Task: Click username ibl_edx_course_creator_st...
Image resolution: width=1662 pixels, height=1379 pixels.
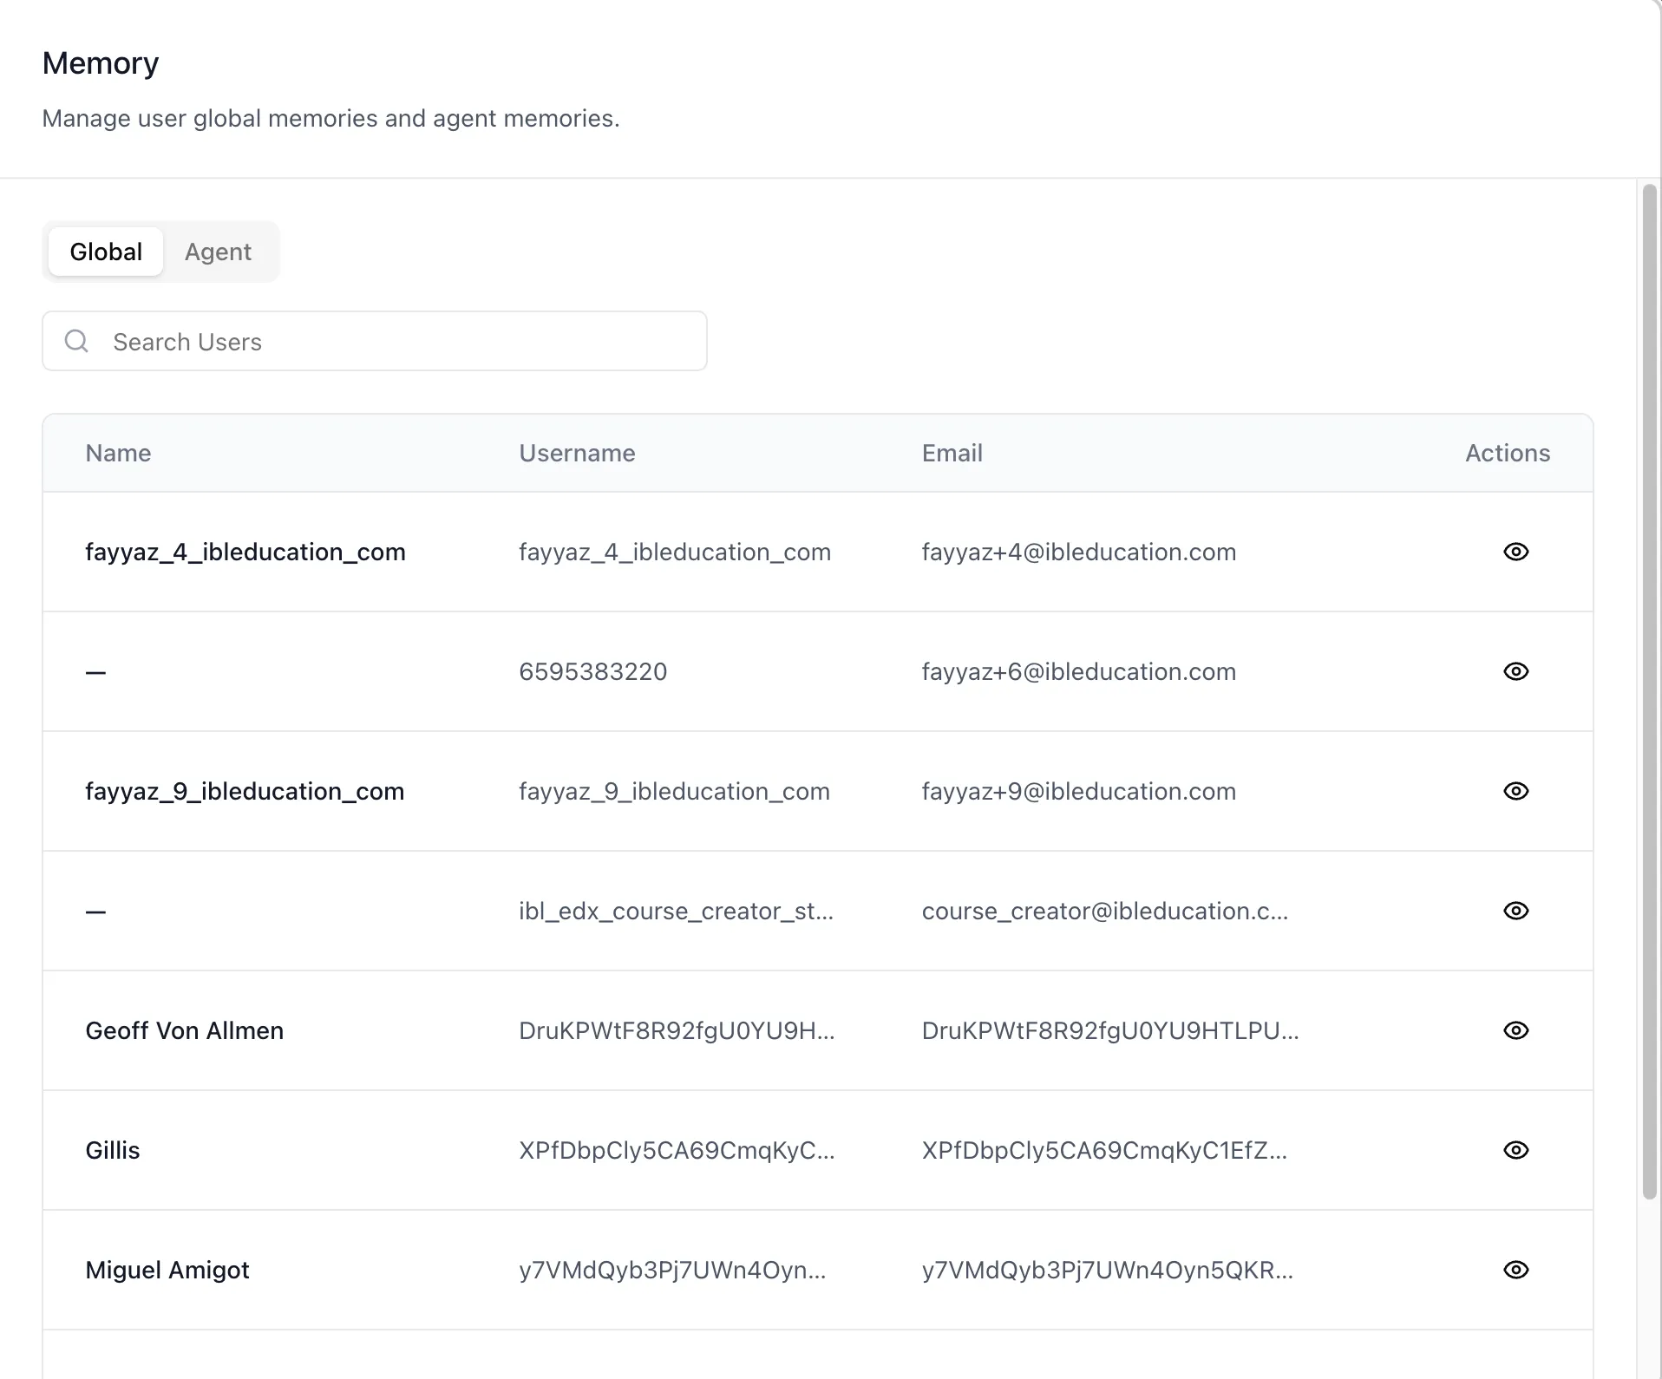Action: tap(676, 911)
